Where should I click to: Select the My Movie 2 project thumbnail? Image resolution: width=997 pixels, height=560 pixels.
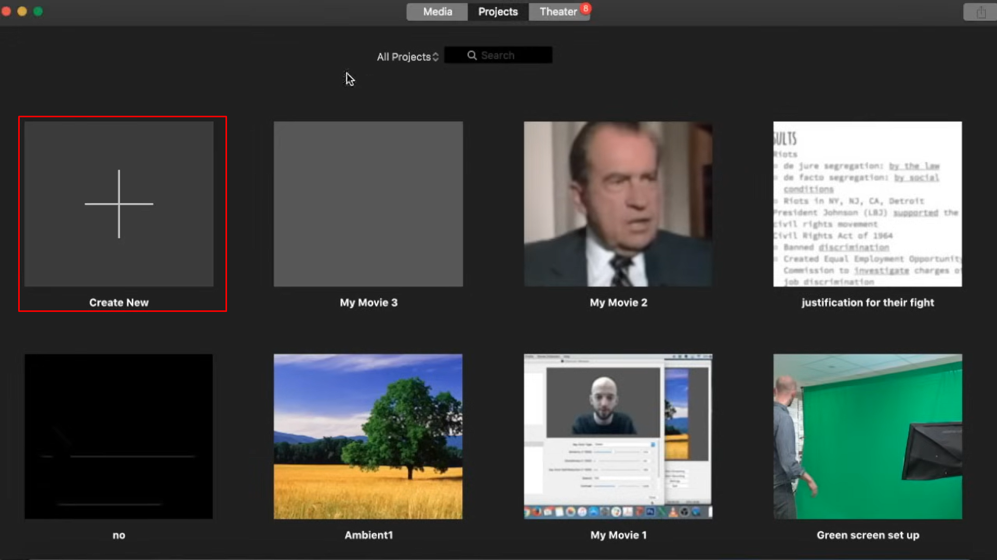click(x=618, y=204)
